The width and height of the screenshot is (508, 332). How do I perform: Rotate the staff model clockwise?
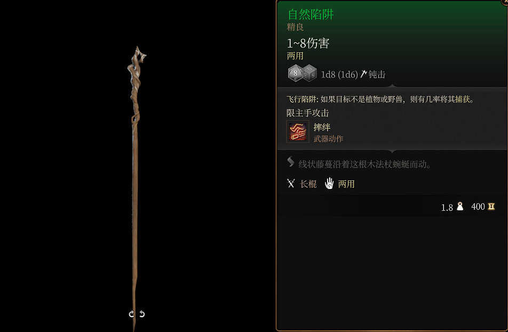(131, 314)
